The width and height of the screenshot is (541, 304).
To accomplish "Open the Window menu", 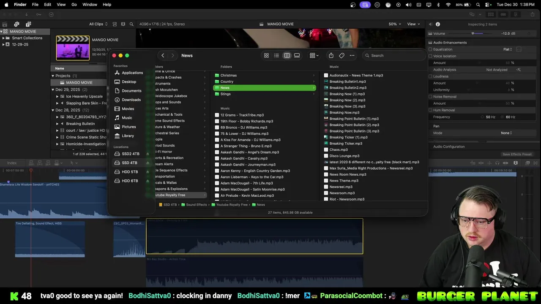I will tap(90, 5).
